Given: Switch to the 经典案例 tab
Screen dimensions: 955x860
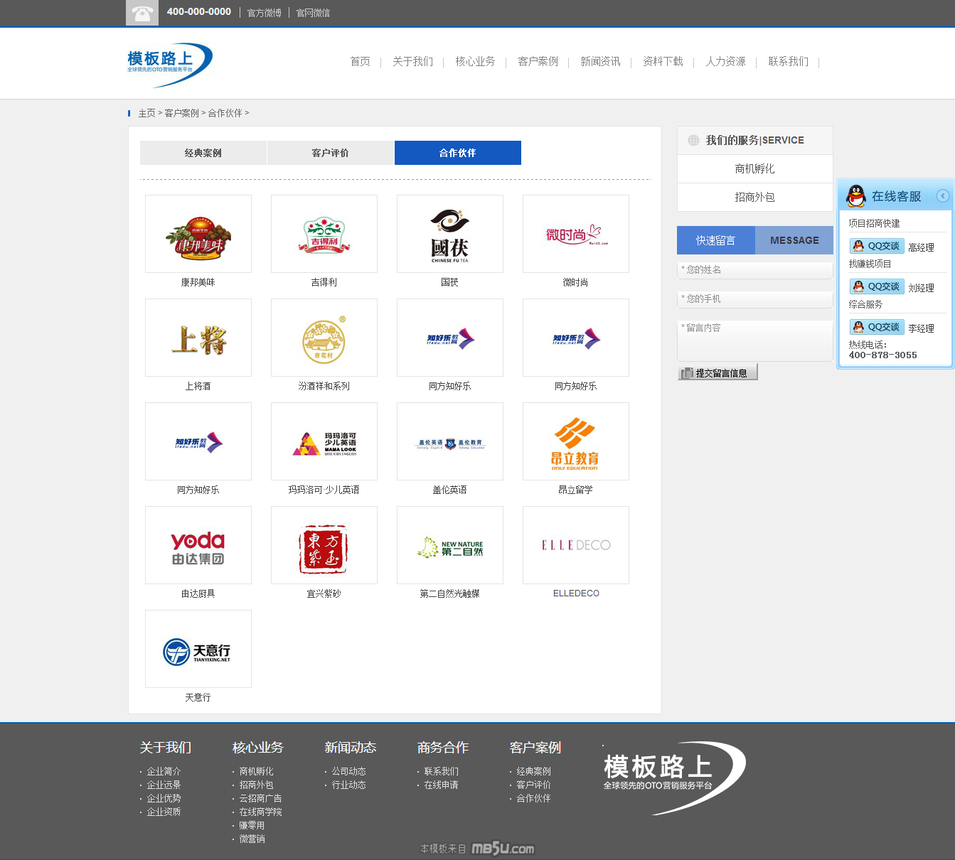Looking at the screenshot, I should [203, 153].
